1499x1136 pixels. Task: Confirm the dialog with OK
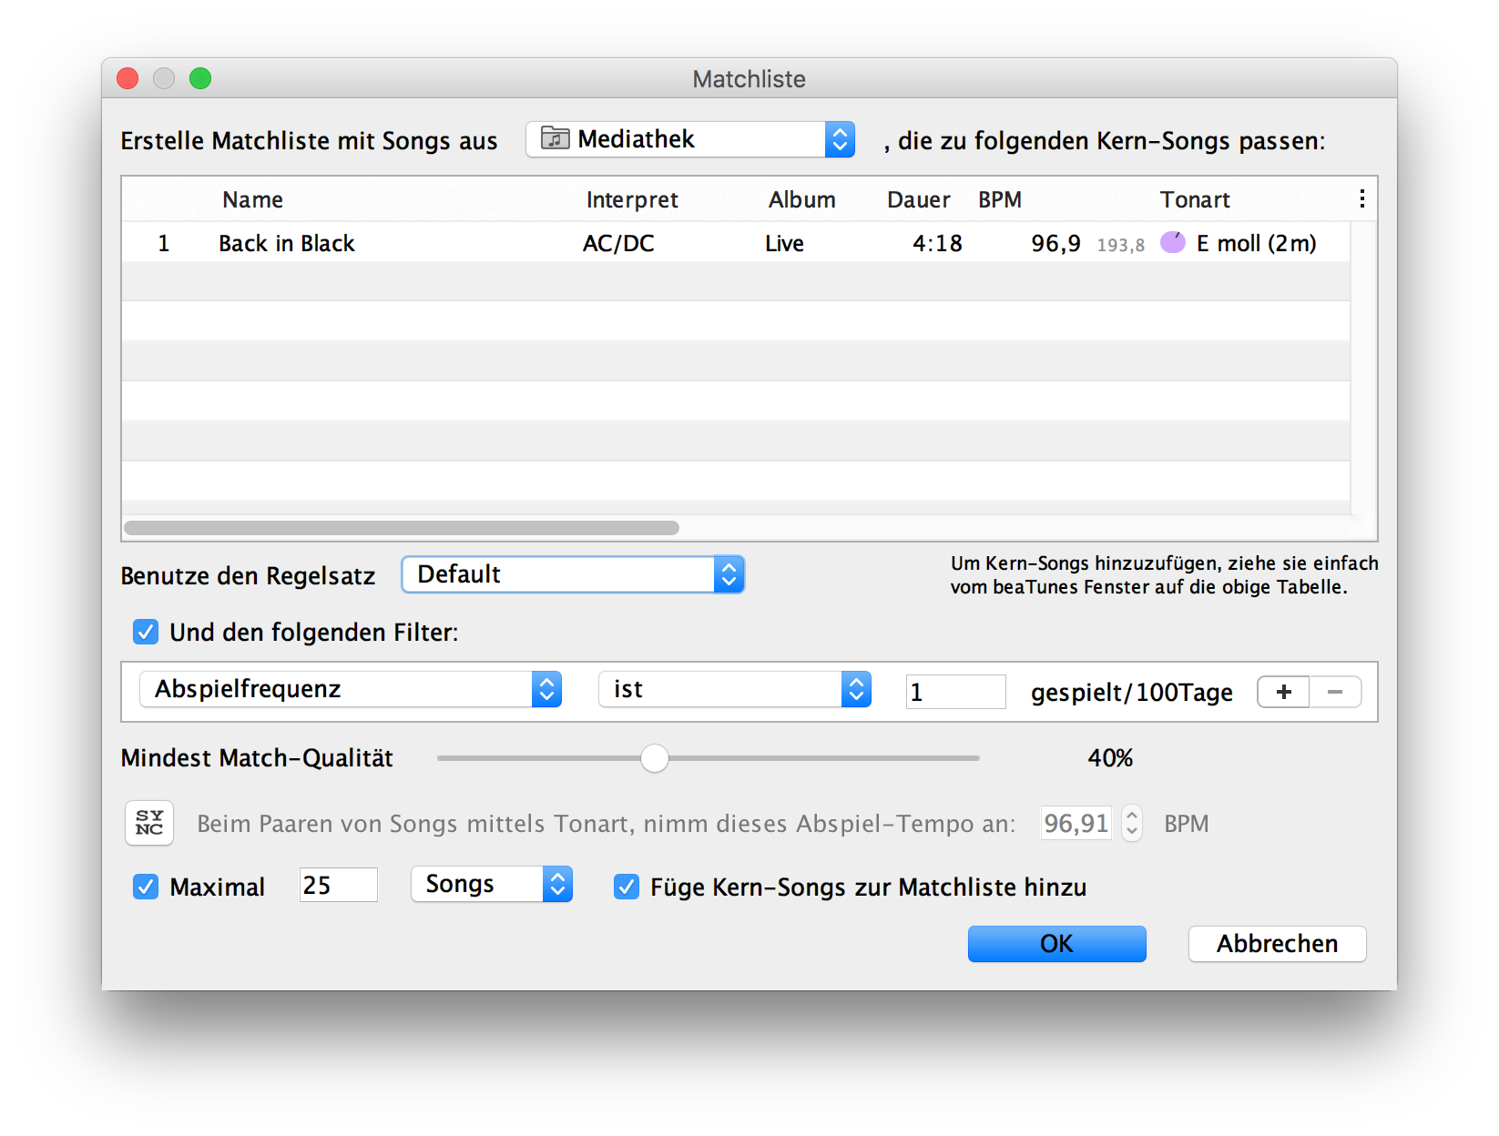pyautogui.click(x=1056, y=943)
